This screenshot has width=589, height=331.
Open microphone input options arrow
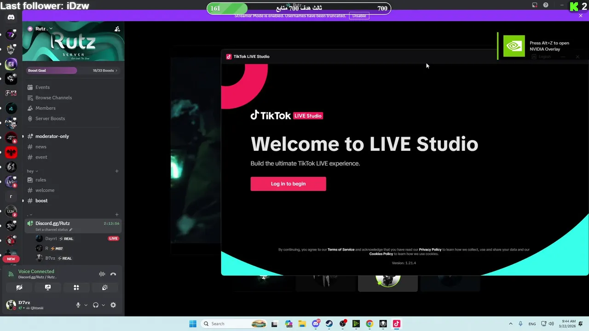(86, 305)
